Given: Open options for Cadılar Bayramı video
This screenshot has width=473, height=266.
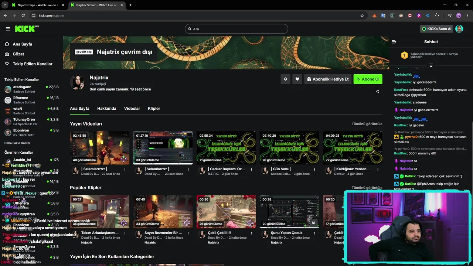Looking at the screenshot, I should (x=251, y=169).
